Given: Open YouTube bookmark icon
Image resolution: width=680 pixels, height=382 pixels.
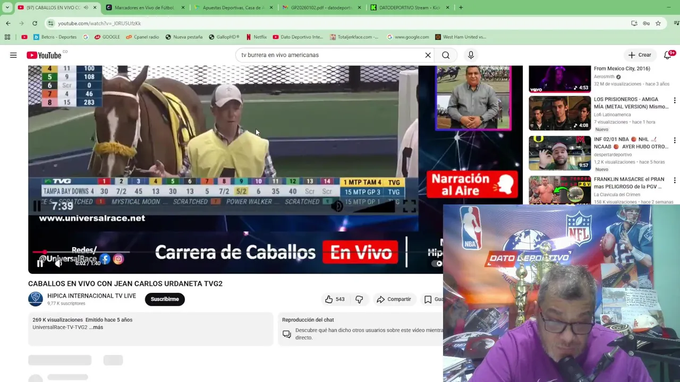Looking at the screenshot, I should 24,37.
